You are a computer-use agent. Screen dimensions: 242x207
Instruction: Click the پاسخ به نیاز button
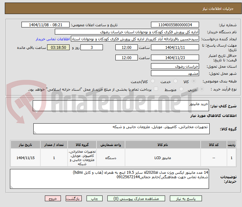[x=186, y=199]
